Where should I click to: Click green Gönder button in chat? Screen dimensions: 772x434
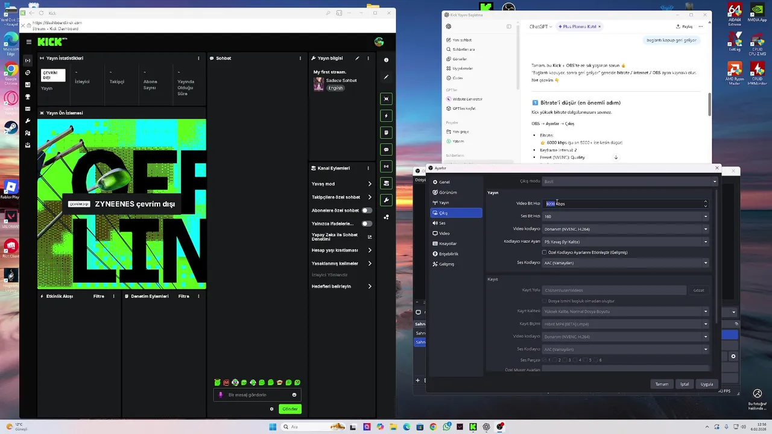pos(290,409)
